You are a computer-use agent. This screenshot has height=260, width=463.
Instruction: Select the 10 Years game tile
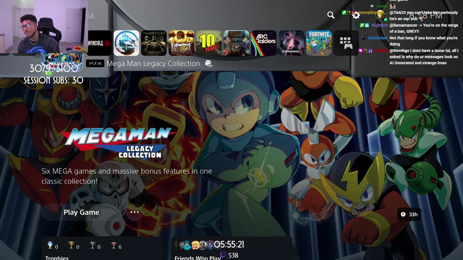pyautogui.click(x=209, y=43)
